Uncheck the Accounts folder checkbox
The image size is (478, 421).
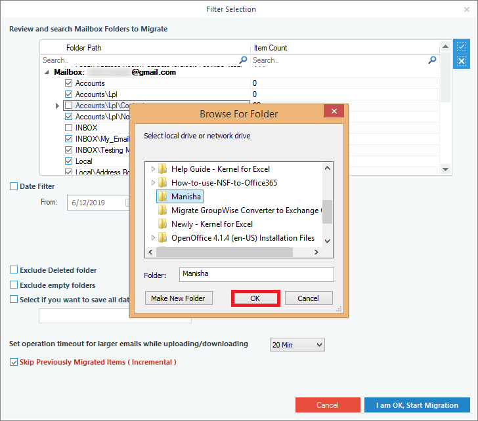(68, 83)
